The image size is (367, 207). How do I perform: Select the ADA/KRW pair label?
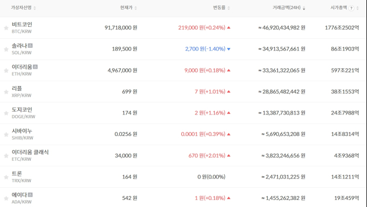pyautogui.click(x=22, y=202)
